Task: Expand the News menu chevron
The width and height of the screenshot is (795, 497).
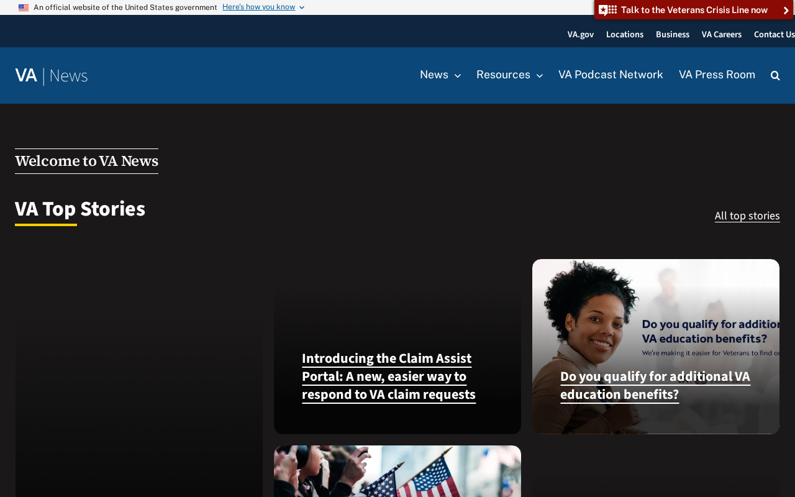Action: pyautogui.click(x=458, y=76)
